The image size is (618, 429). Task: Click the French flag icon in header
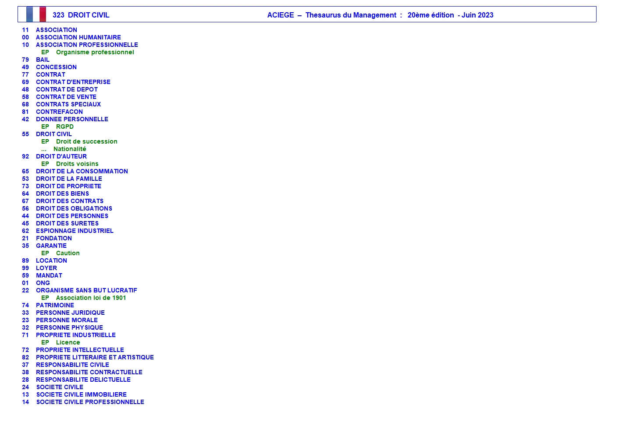(36, 14)
